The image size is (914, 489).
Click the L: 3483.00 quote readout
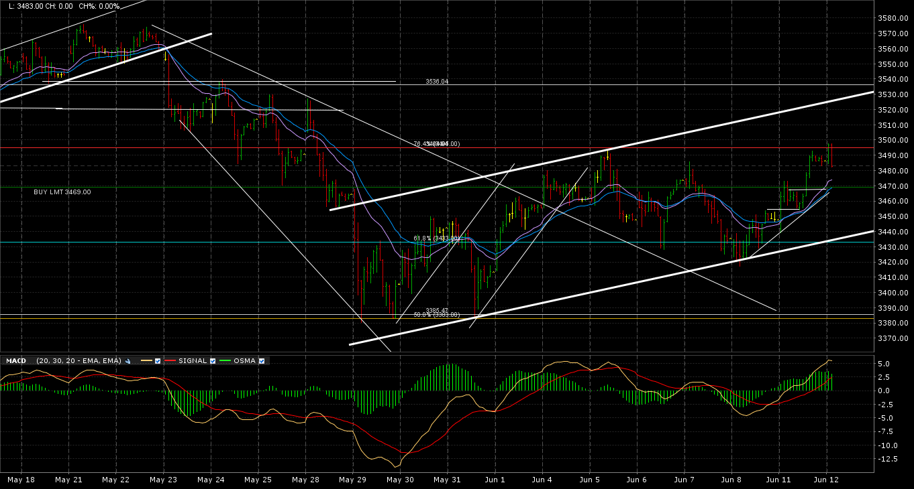click(x=27, y=5)
